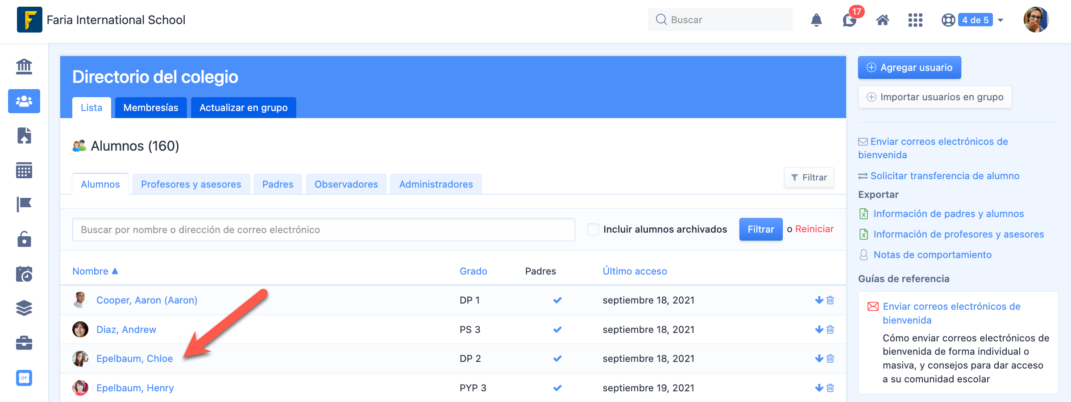Viewport: 1071px width, 402px height.
Task: Enable Incluir alumnos archivados checkbox
Action: 593,230
